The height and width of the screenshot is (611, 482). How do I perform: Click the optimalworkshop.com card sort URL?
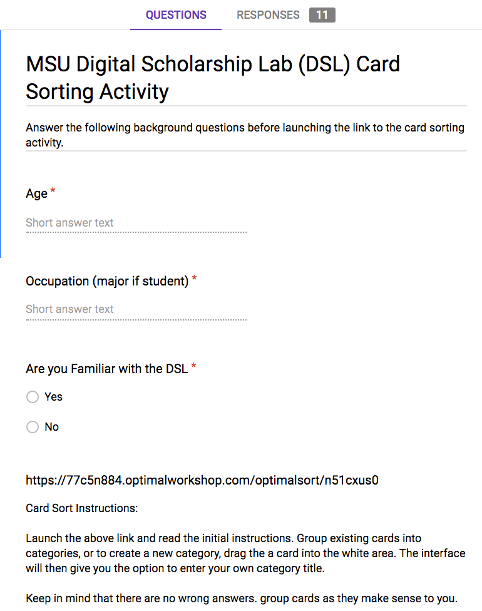tap(202, 480)
